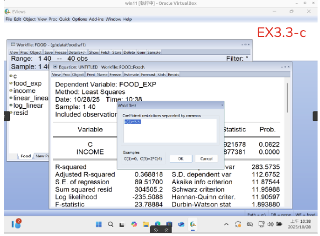Viewport: 320px width, 236px height.
Task: Toggle Details+/- in the workfile toolbar
Action: (x=77, y=53)
